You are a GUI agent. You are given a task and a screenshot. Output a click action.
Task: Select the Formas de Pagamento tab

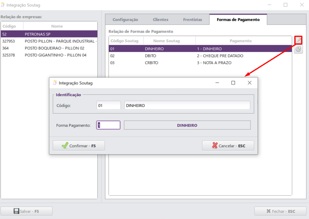(238, 20)
